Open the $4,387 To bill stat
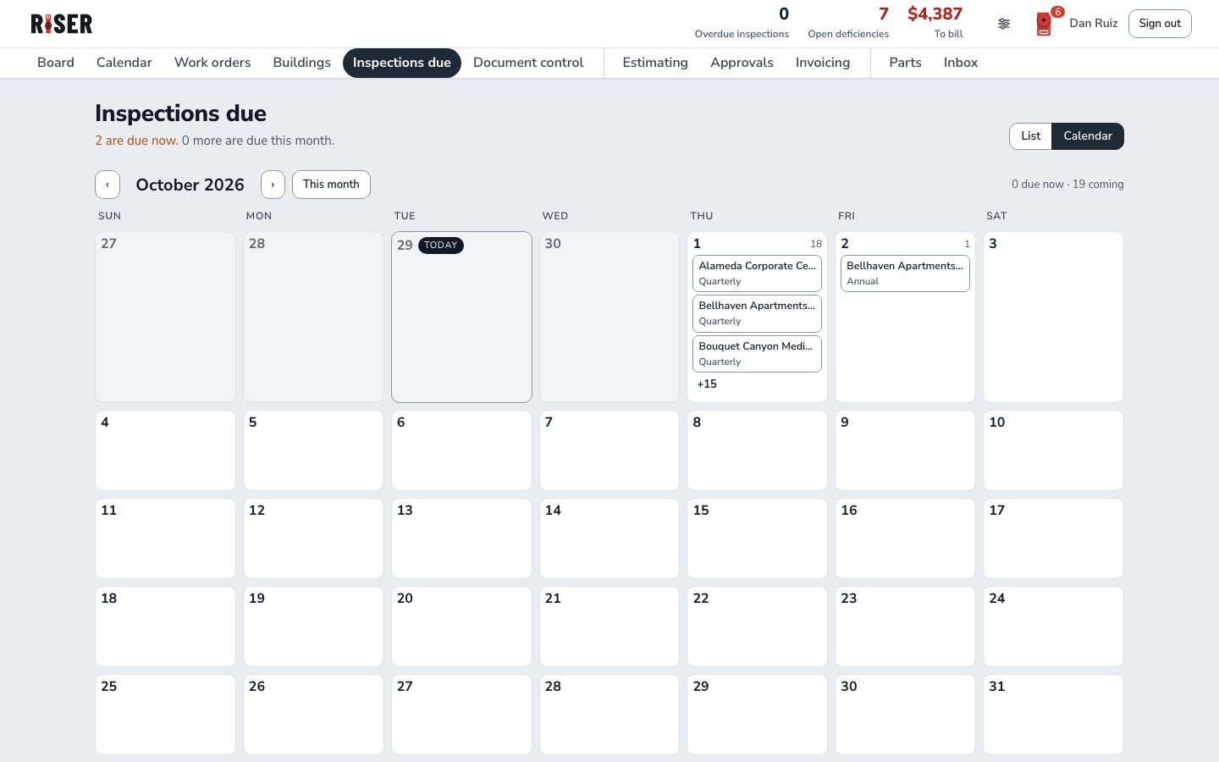The image size is (1219, 762). (935, 23)
